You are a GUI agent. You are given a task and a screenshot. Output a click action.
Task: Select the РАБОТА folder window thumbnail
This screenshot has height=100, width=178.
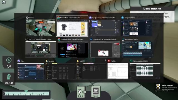pos(91,71)
